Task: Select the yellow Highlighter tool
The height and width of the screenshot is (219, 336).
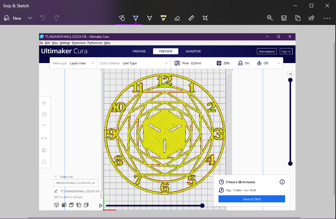Action: click(x=163, y=18)
